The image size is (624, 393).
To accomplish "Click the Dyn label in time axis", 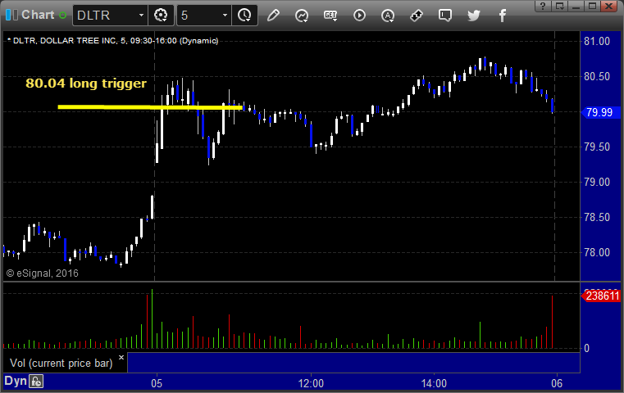I will (16, 381).
